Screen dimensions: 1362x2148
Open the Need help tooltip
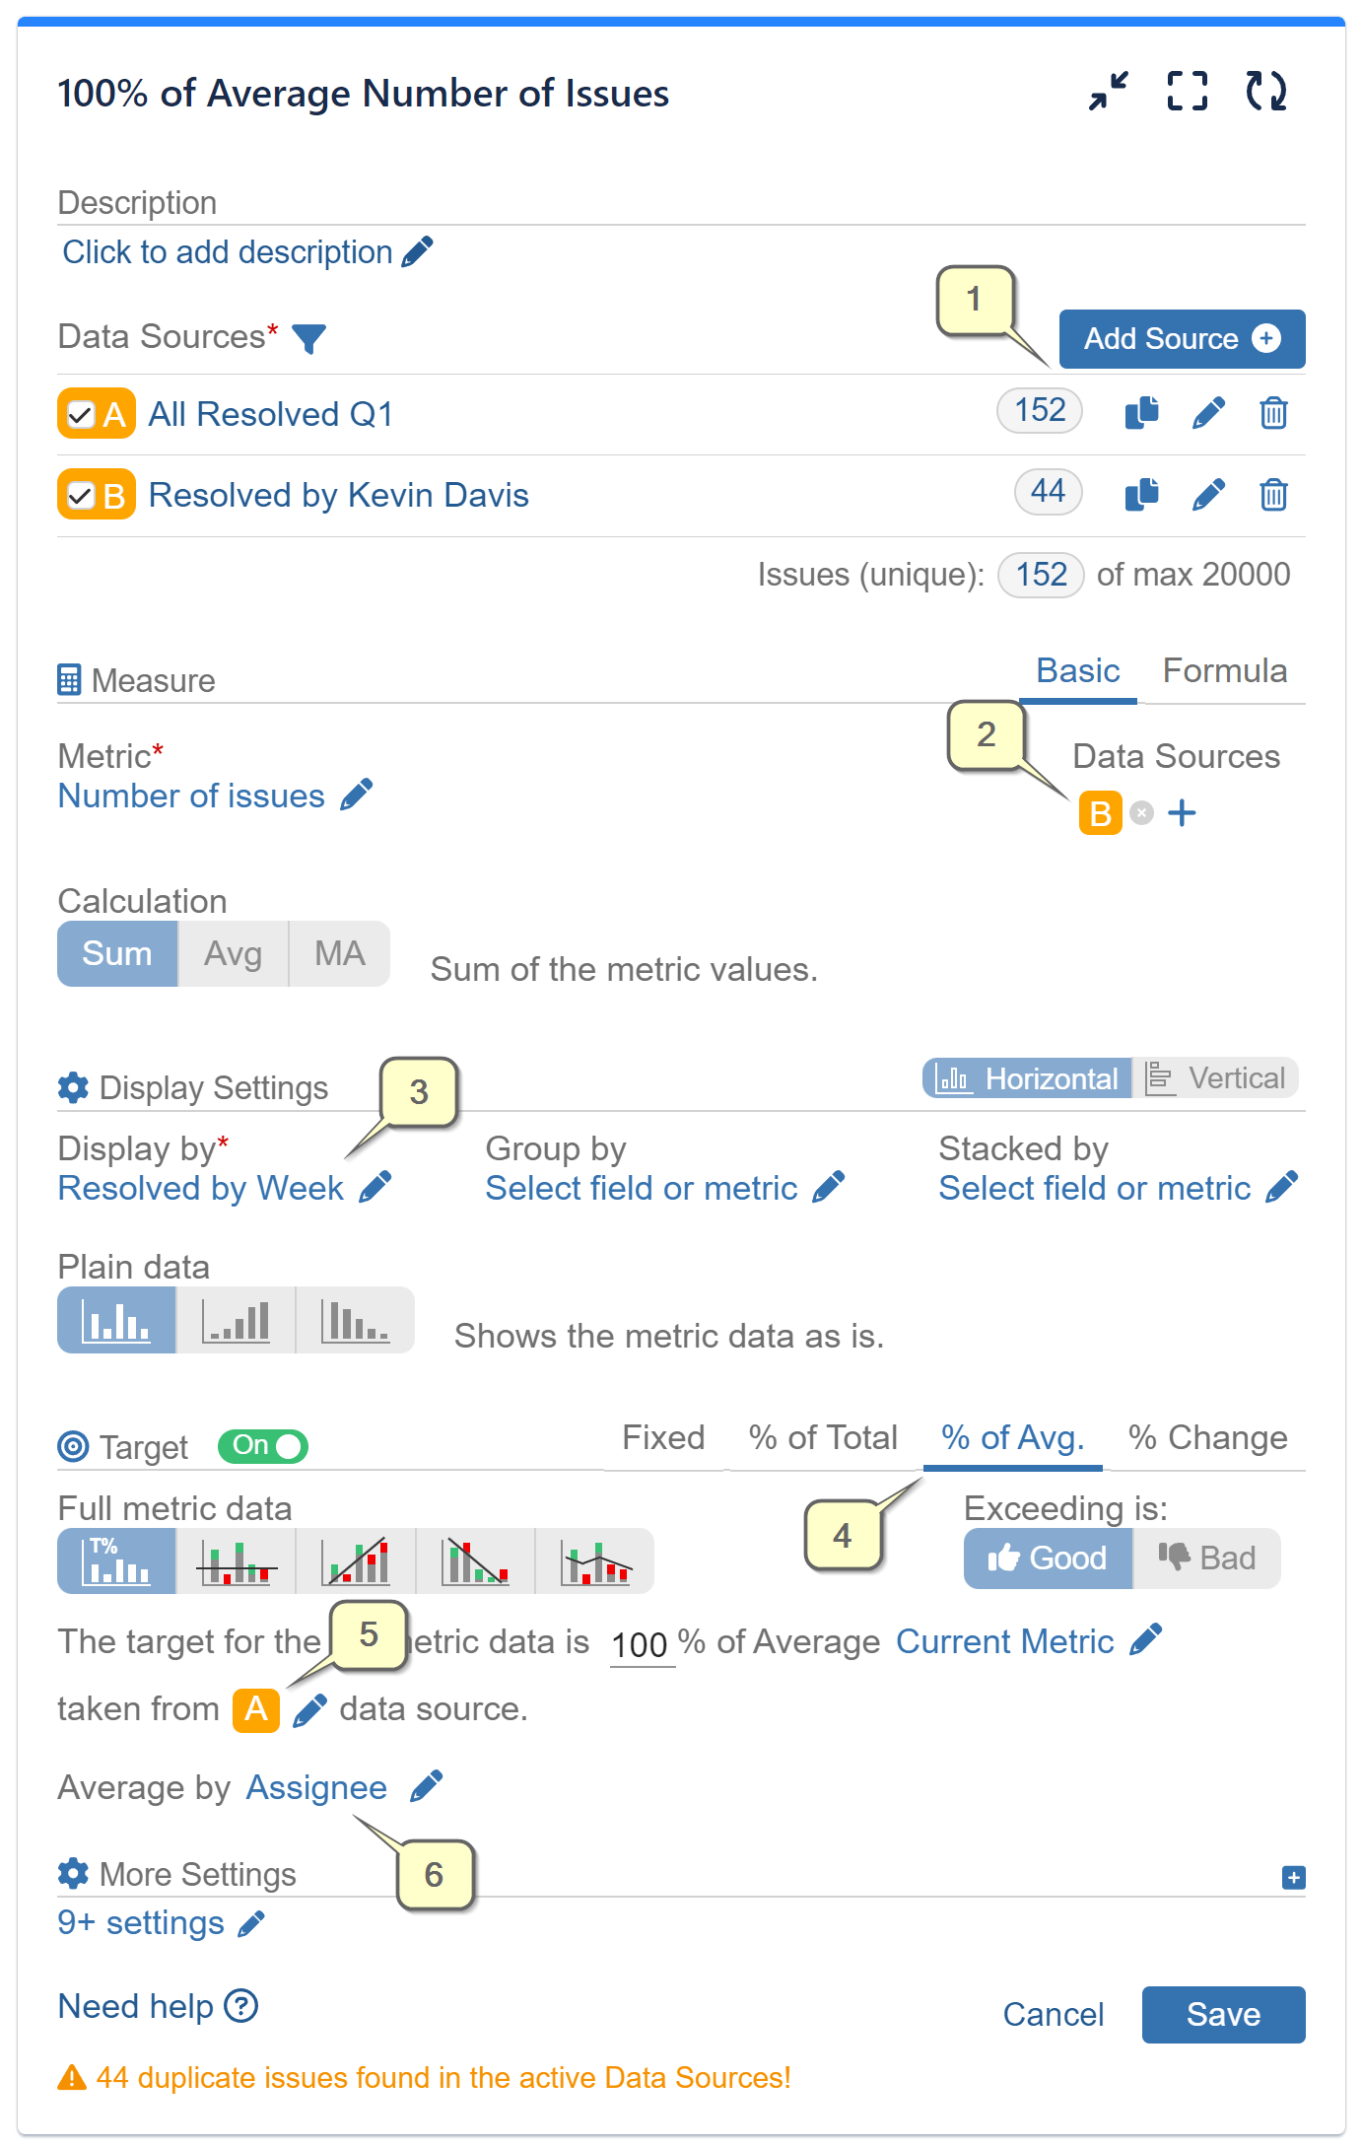point(240,2007)
